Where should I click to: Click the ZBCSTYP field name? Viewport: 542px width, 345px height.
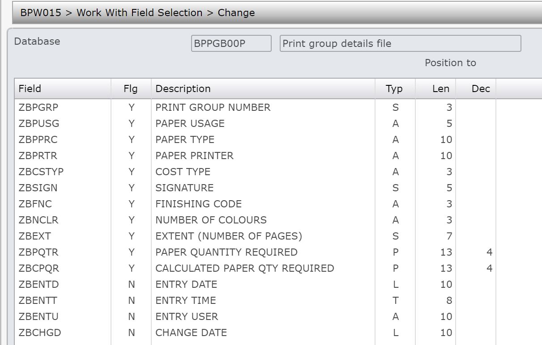tap(41, 172)
